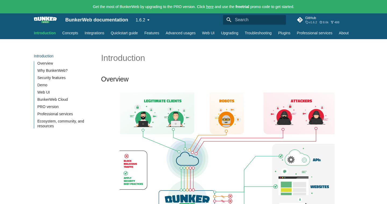Open the Features tab
This screenshot has width=387, height=204.
click(152, 33)
